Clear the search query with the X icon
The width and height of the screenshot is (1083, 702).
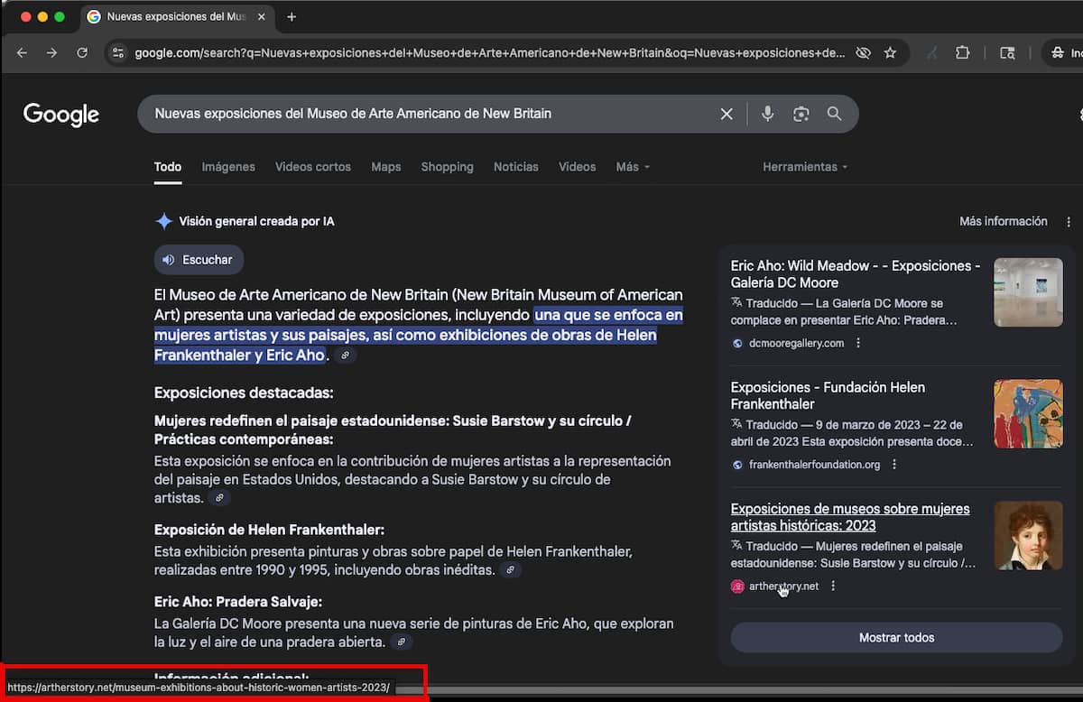(x=727, y=114)
